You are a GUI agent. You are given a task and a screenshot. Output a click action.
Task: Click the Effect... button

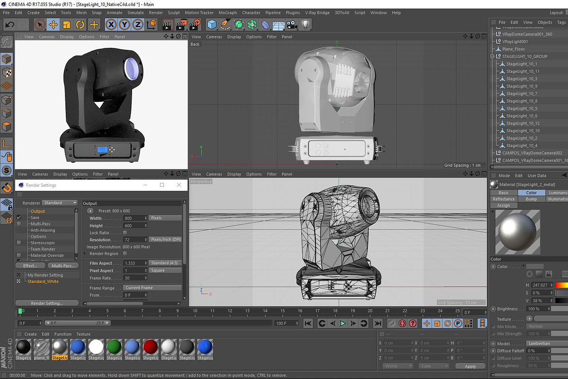(31, 266)
